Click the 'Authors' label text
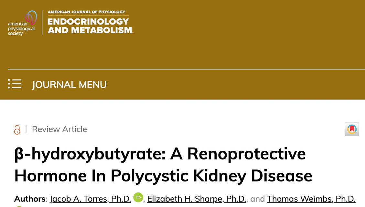 click(x=30, y=199)
